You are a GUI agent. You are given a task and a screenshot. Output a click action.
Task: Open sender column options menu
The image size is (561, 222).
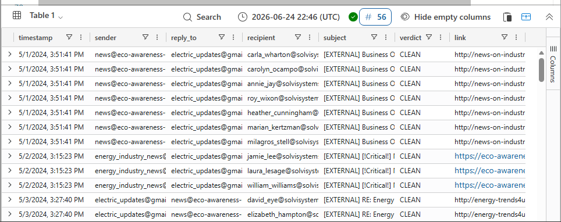pos(157,37)
